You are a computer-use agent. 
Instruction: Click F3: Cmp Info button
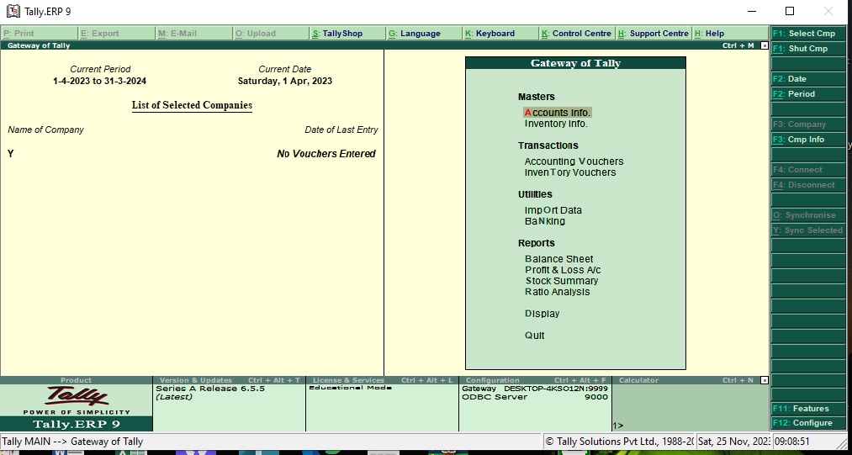point(808,140)
